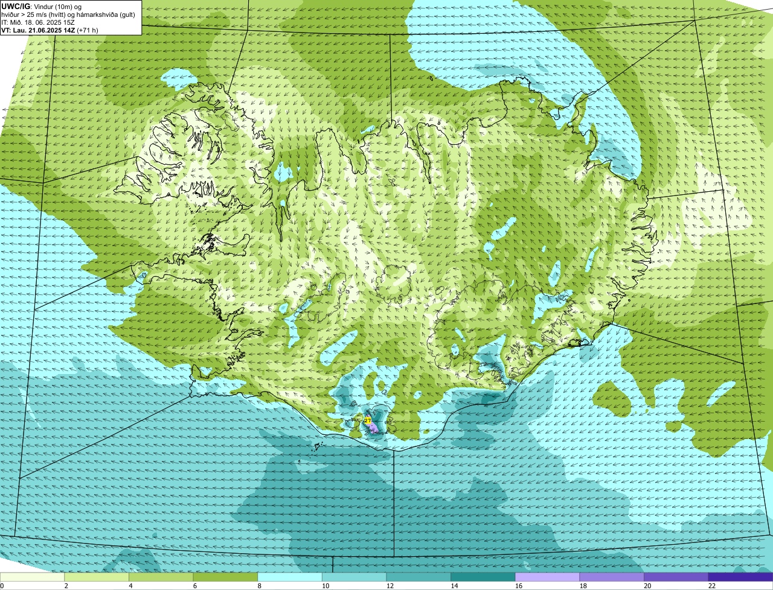Select the 14–16 m/s dark teal swatch
This screenshot has height=590, width=773.
point(483,577)
